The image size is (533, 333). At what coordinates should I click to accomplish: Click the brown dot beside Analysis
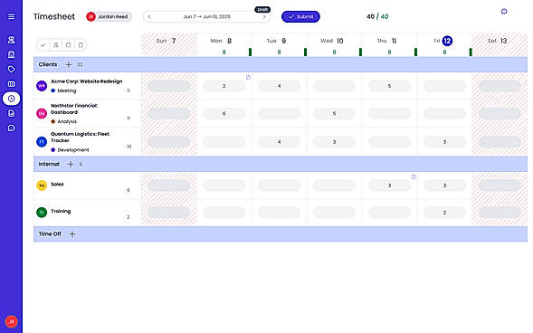(x=53, y=121)
